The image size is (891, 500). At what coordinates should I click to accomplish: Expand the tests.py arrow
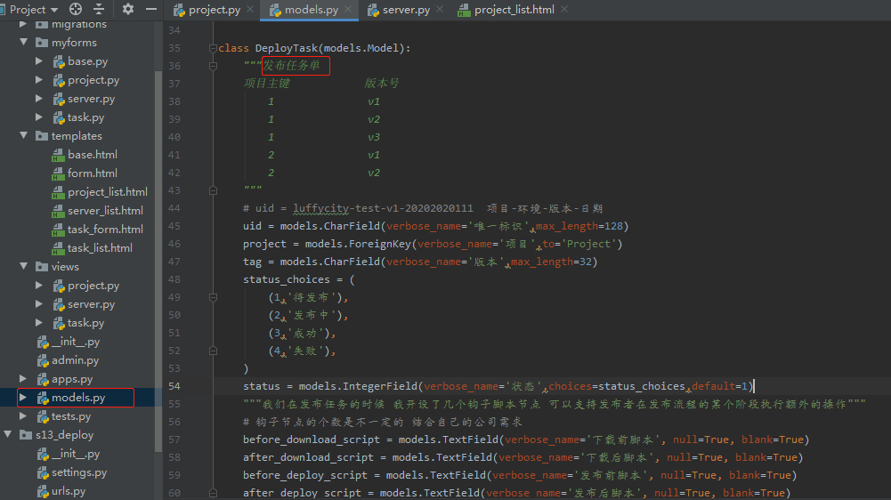(23, 415)
